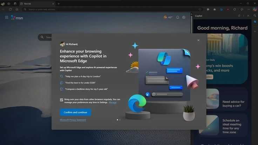Image resolution: width=258 pixels, height=145 pixels.
Task: Open Need advice for buying a car card
Action: pyautogui.click(x=227, y=99)
